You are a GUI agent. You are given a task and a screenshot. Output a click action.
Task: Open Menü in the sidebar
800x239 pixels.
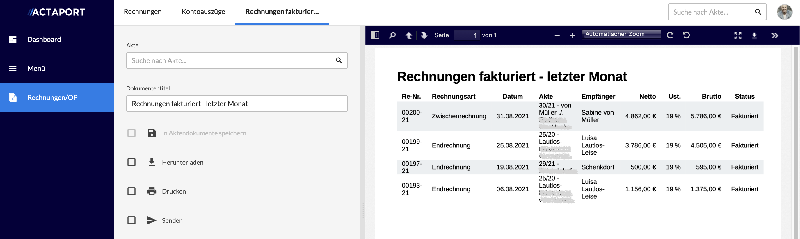click(x=57, y=68)
